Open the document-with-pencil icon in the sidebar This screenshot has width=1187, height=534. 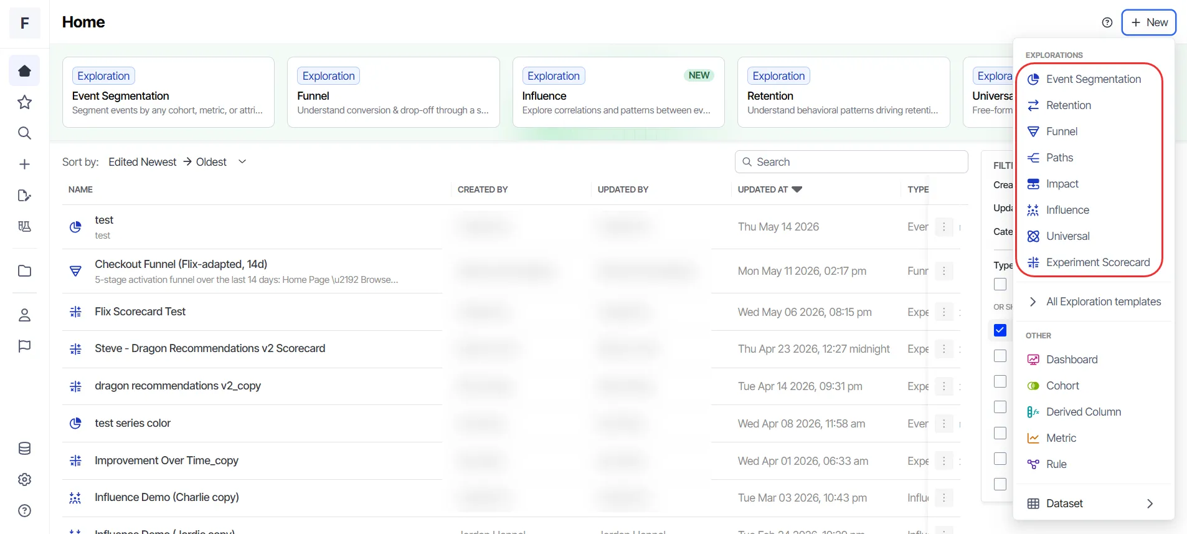click(24, 196)
